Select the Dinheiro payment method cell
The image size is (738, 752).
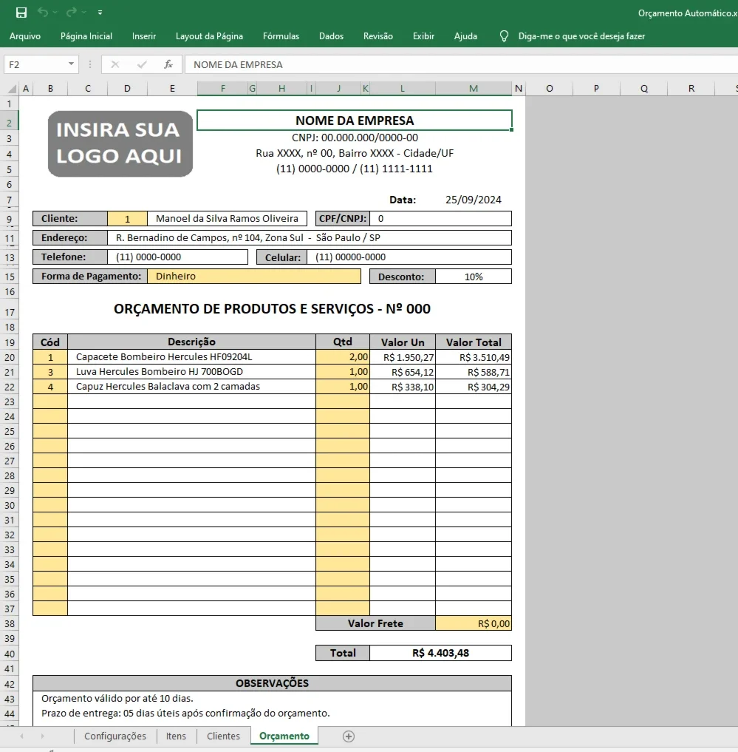tap(254, 277)
